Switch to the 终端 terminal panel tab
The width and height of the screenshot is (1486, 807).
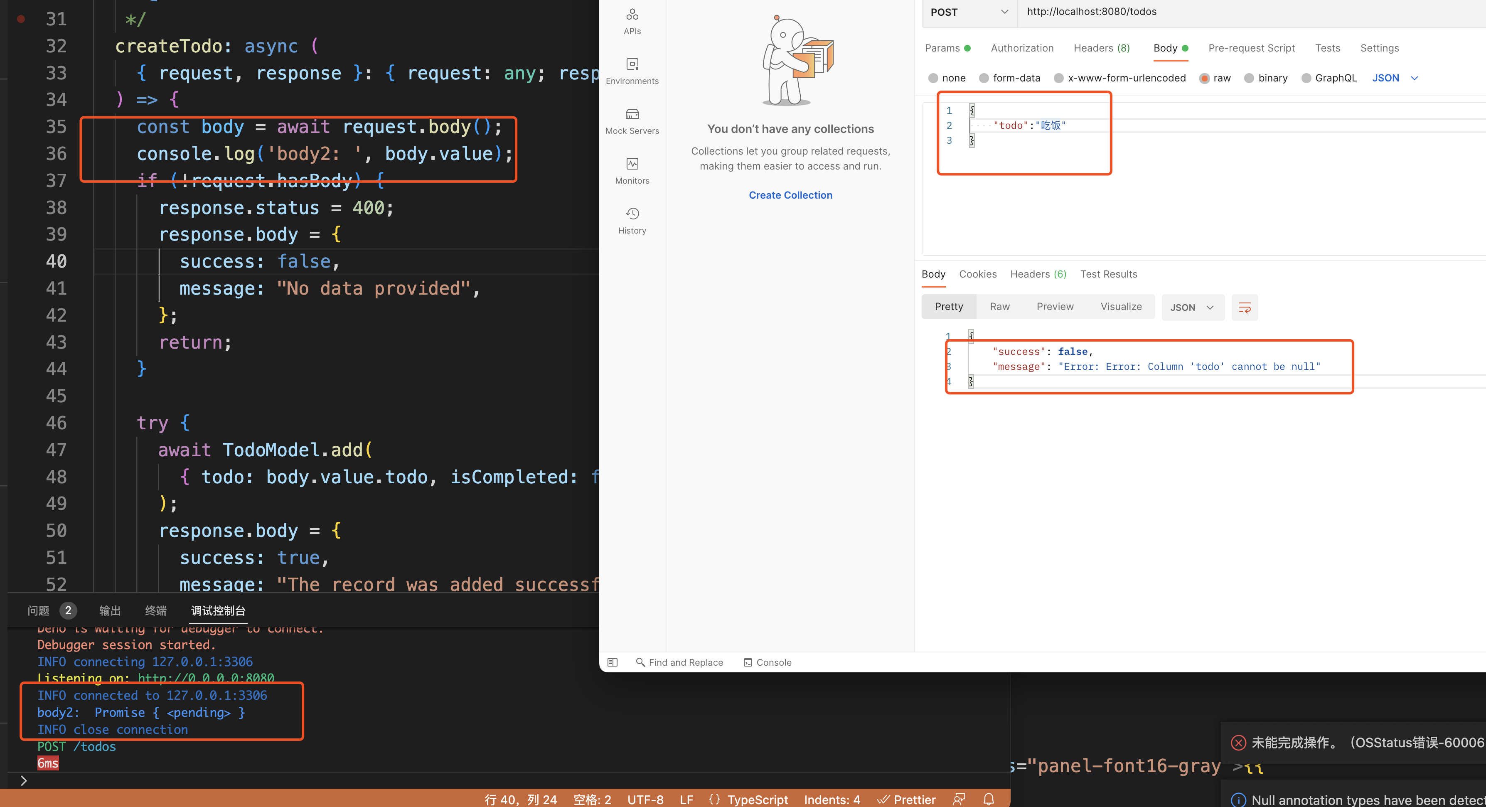click(x=156, y=610)
